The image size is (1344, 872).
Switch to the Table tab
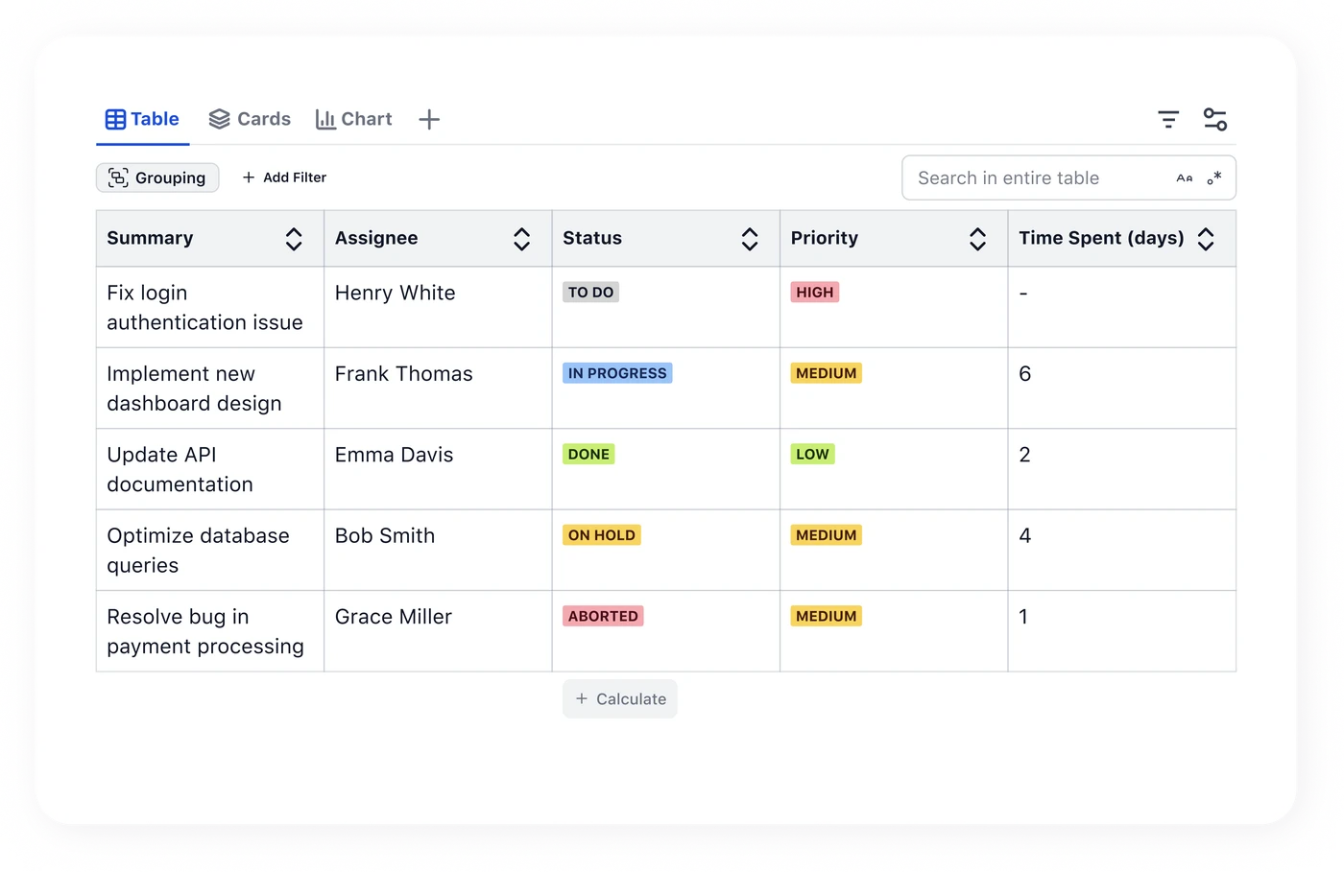pos(142,120)
